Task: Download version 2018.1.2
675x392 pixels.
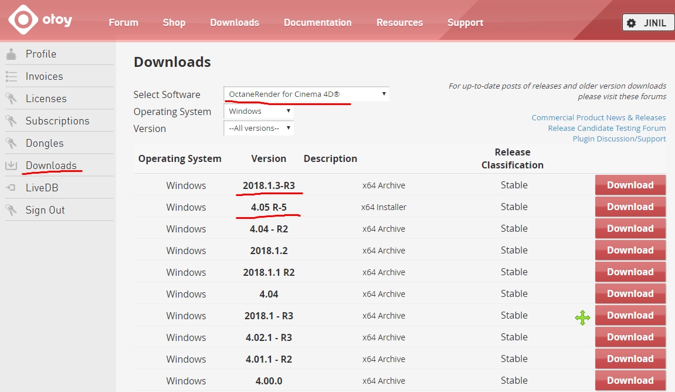Action: click(630, 250)
